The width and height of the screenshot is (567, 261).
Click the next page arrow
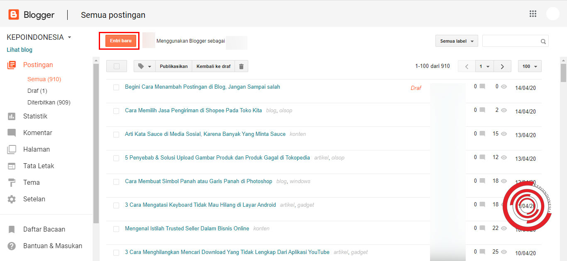(x=502, y=66)
